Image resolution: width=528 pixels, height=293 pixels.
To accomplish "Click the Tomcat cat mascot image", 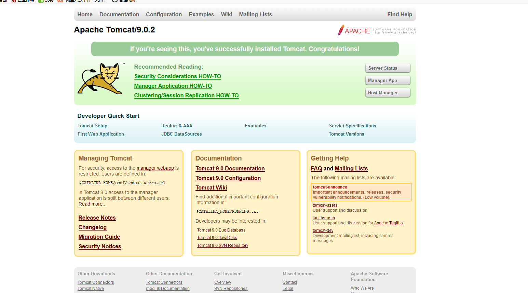I will coord(101,79).
